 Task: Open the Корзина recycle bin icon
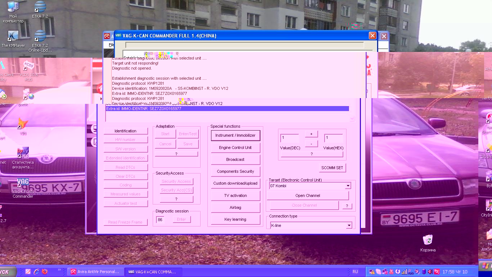428,240
